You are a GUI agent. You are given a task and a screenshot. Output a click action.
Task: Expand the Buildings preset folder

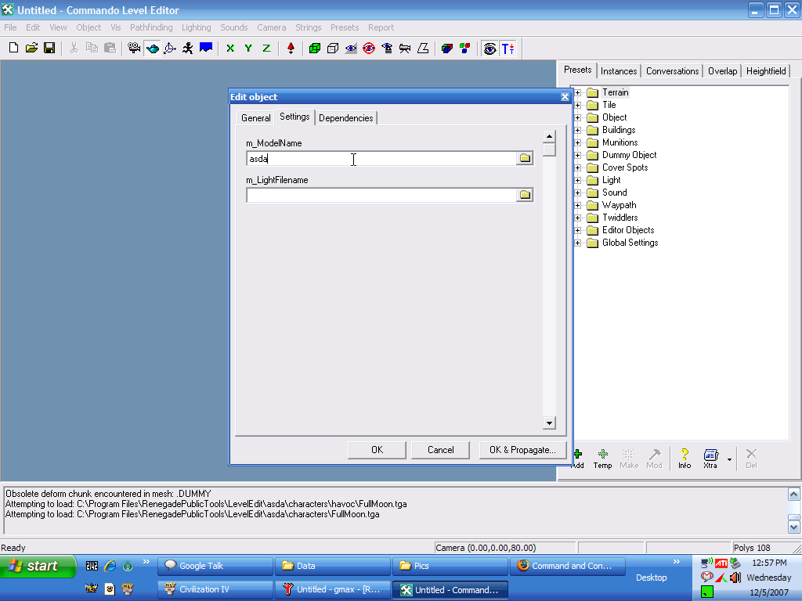[x=578, y=130]
